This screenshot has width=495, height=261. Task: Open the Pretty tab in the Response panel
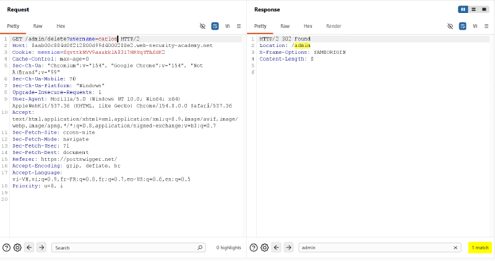(260, 26)
